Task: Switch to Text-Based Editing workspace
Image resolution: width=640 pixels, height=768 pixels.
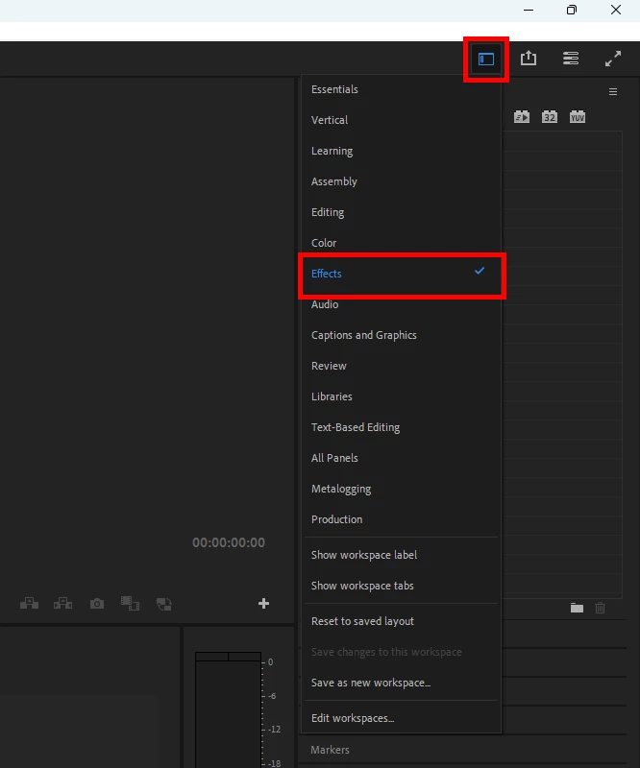Action: point(401,427)
